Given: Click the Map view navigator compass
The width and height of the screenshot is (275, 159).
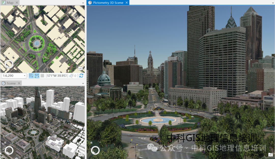Looking at the screenshot, I should coord(9,64).
